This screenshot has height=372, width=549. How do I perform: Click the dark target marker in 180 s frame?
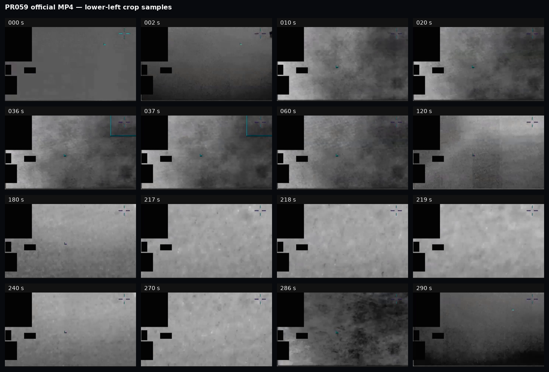pyautogui.click(x=66, y=244)
